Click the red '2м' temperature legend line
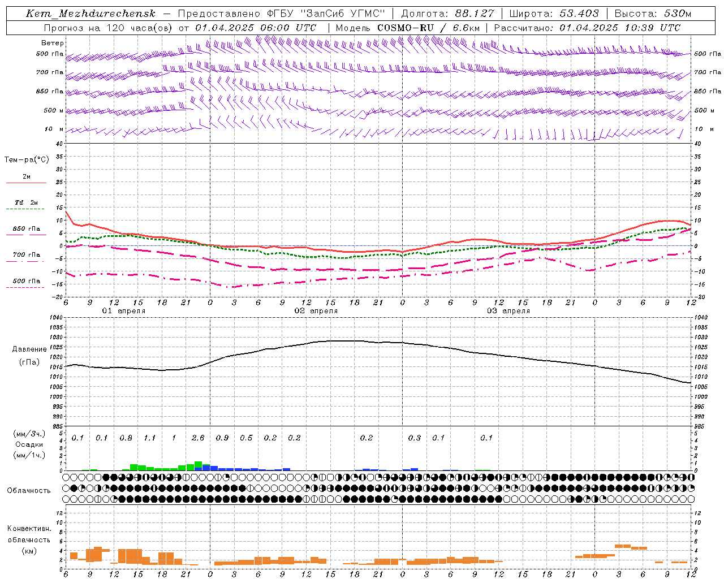 [x=26, y=183]
